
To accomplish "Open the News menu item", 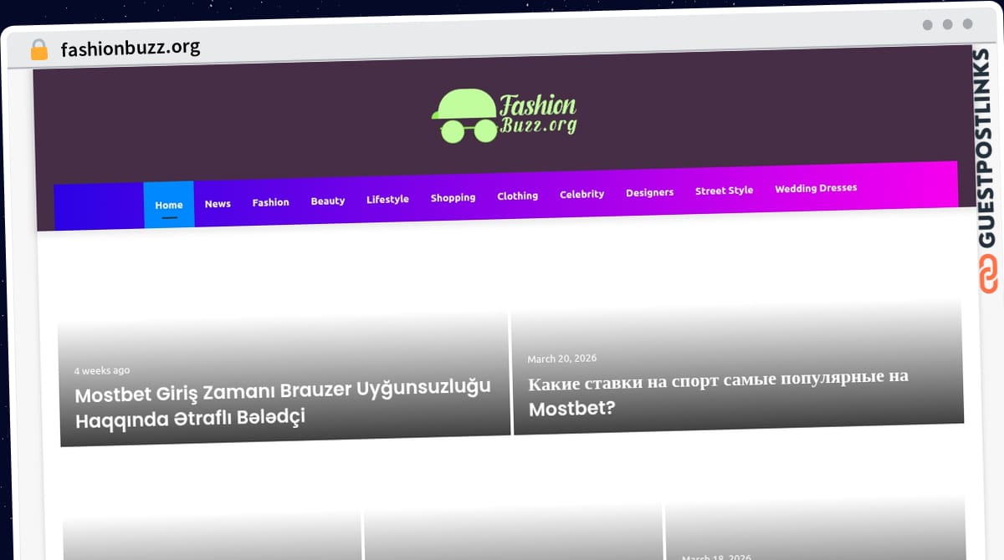I will tap(218, 203).
